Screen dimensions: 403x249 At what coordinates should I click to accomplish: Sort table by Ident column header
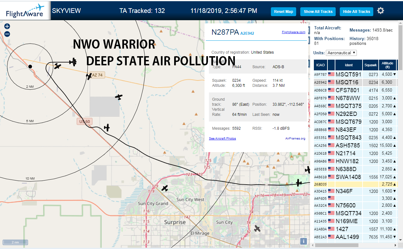coord(349,65)
